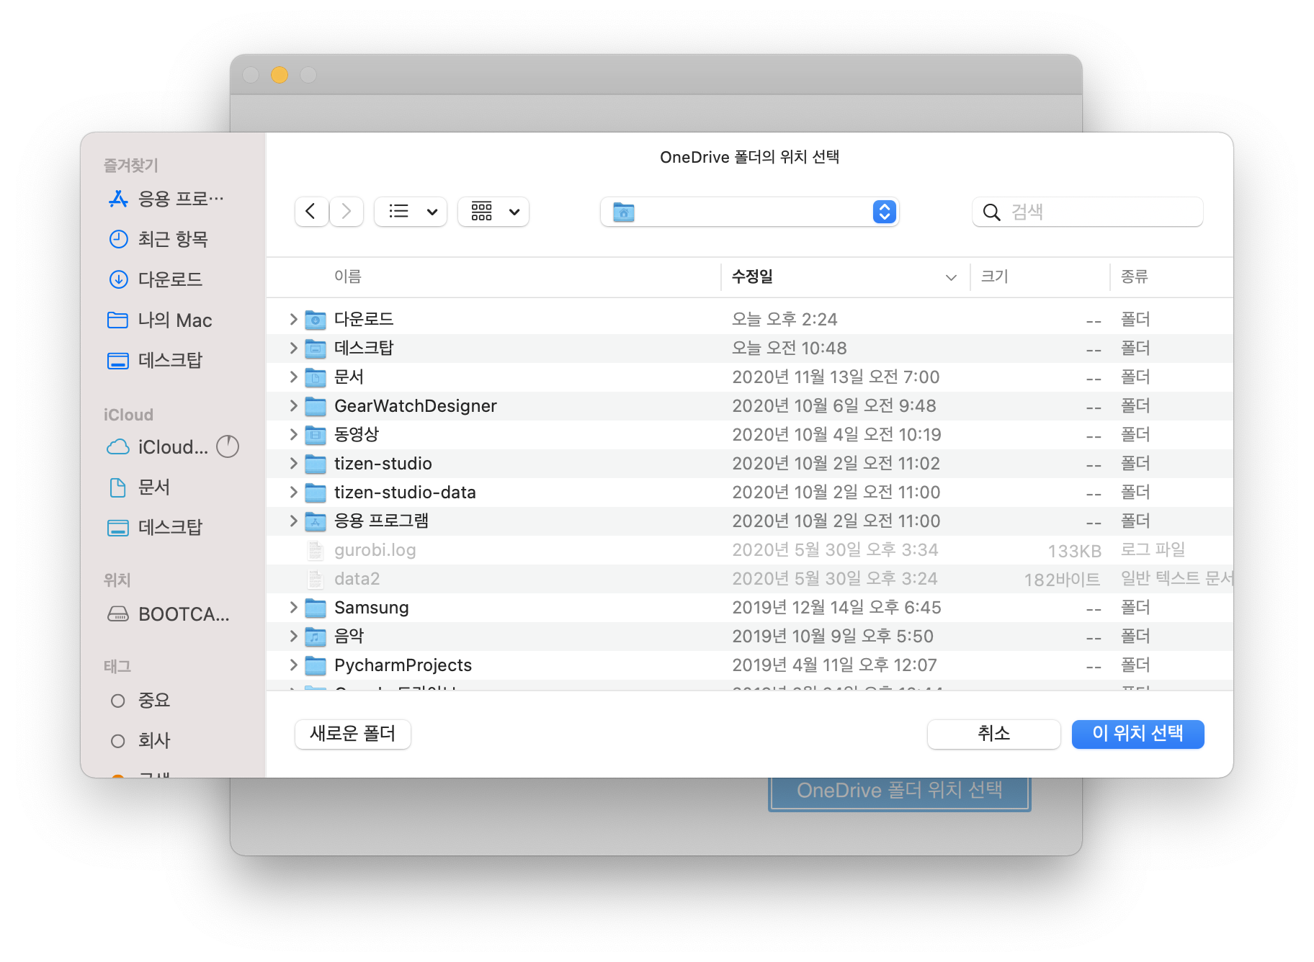Expand the GearWatchDesigner folder
The image size is (1314, 962).
point(293,405)
